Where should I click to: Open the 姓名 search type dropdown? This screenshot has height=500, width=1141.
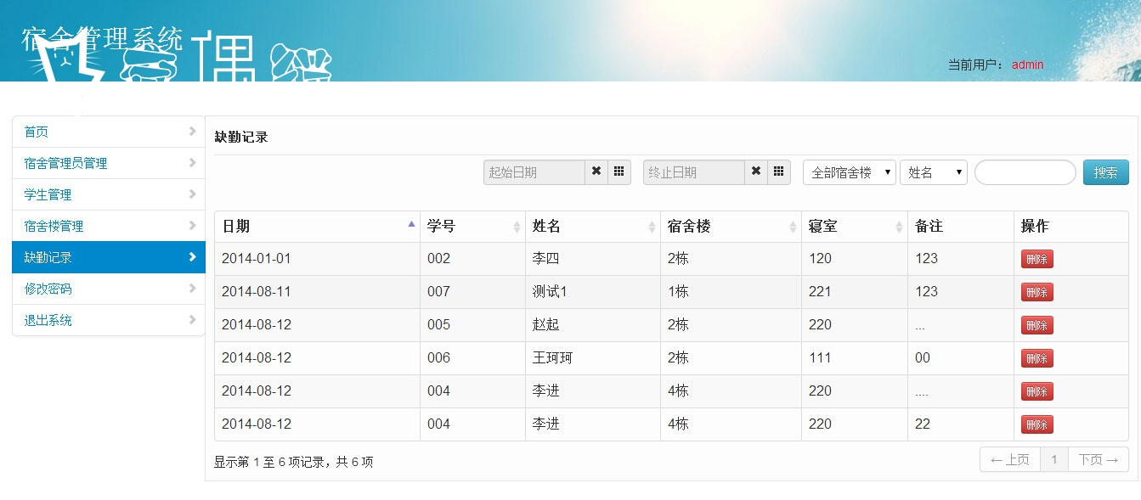(x=934, y=172)
